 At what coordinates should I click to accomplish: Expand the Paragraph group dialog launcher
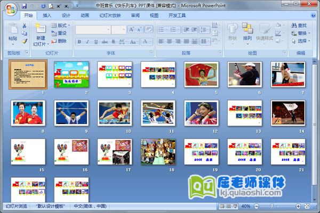220,53
